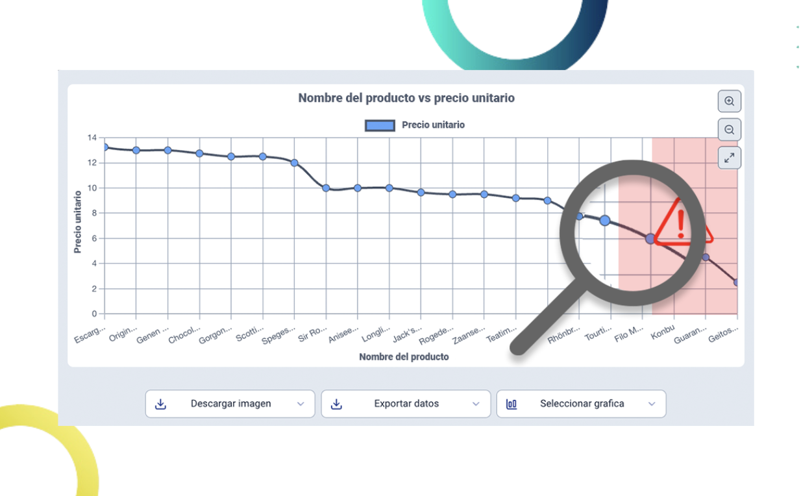Image resolution: width=801 pixels, height=496 pixels.
Task: Click chevron arrow on Exportar datos
Action: pyautogui.click(x=476, y=404)
